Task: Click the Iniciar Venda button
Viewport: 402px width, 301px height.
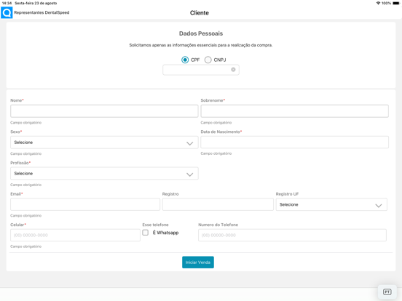Action: click(198, 262)
